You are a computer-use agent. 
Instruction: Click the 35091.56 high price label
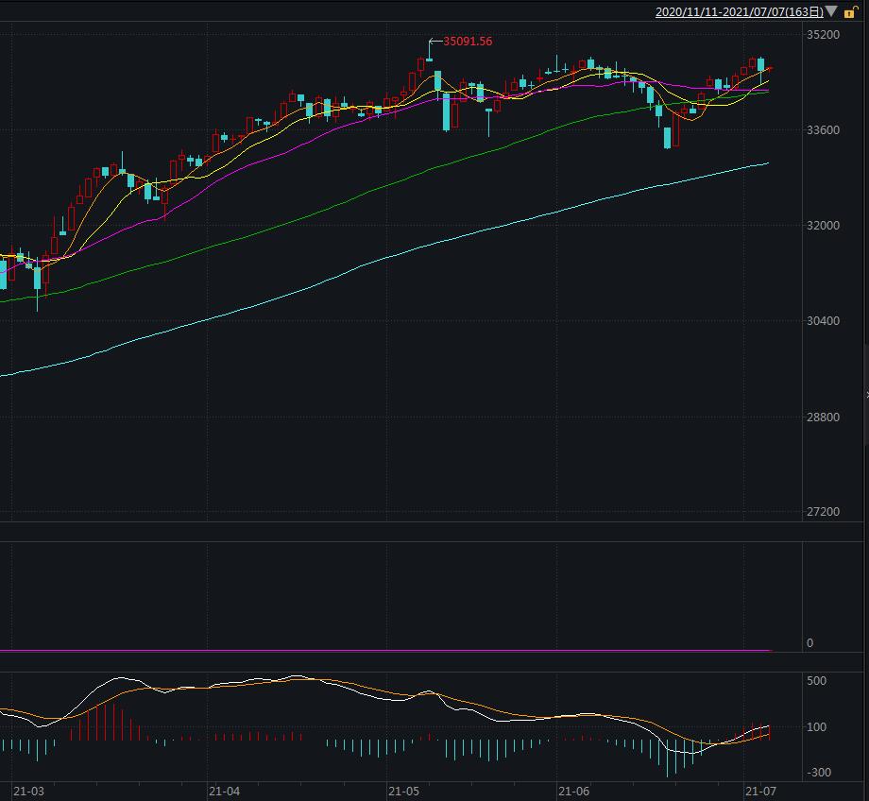click(468, 42)
